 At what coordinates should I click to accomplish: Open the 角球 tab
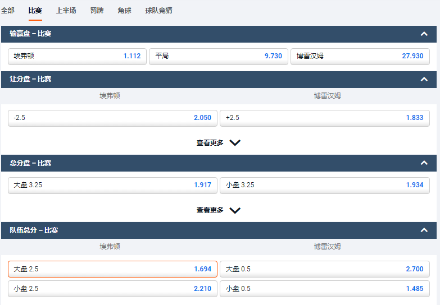pyautogui.click(x=124, y=11)
